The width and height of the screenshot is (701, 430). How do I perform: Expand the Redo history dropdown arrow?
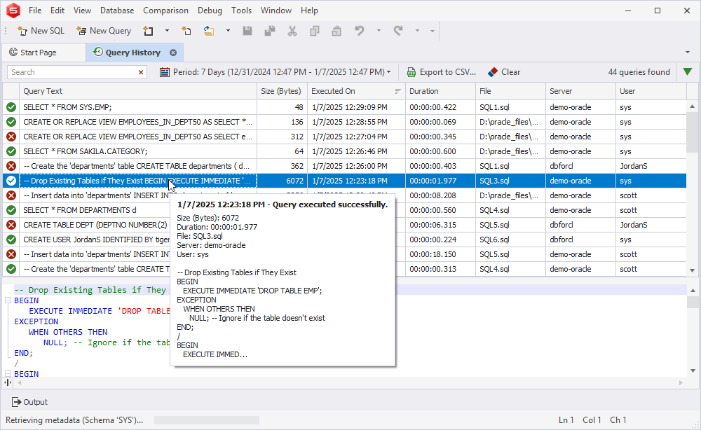click(x=416, y=31)
